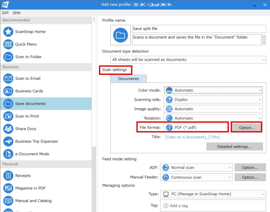Select the e-Document Mode icon
This screenshot has width=270, height=212.
coord(8,154)
